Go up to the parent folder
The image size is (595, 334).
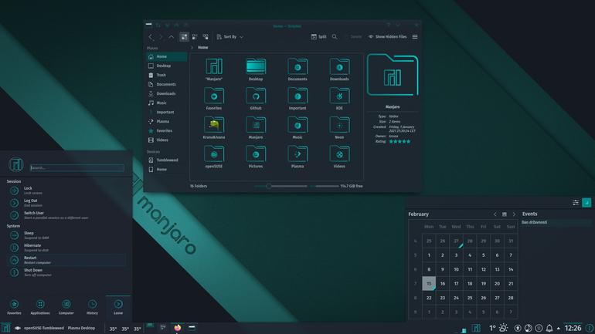(x=171, y=37)
